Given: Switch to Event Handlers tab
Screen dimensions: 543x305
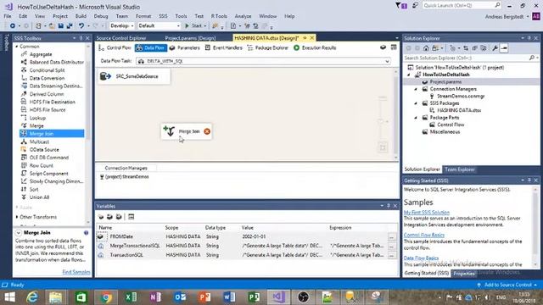Looking at the screenshot, I should pyautogui.click(x=223, y=47).
